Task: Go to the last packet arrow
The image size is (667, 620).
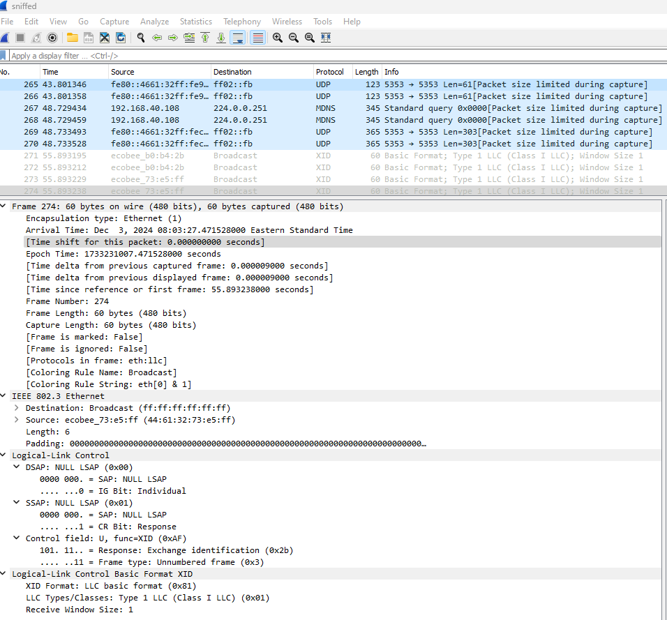Action: (220, 37)
